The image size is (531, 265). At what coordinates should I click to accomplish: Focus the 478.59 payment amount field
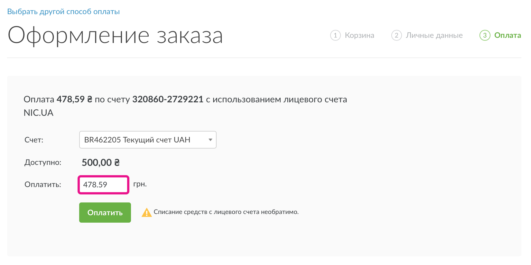(x=103, y=185)
